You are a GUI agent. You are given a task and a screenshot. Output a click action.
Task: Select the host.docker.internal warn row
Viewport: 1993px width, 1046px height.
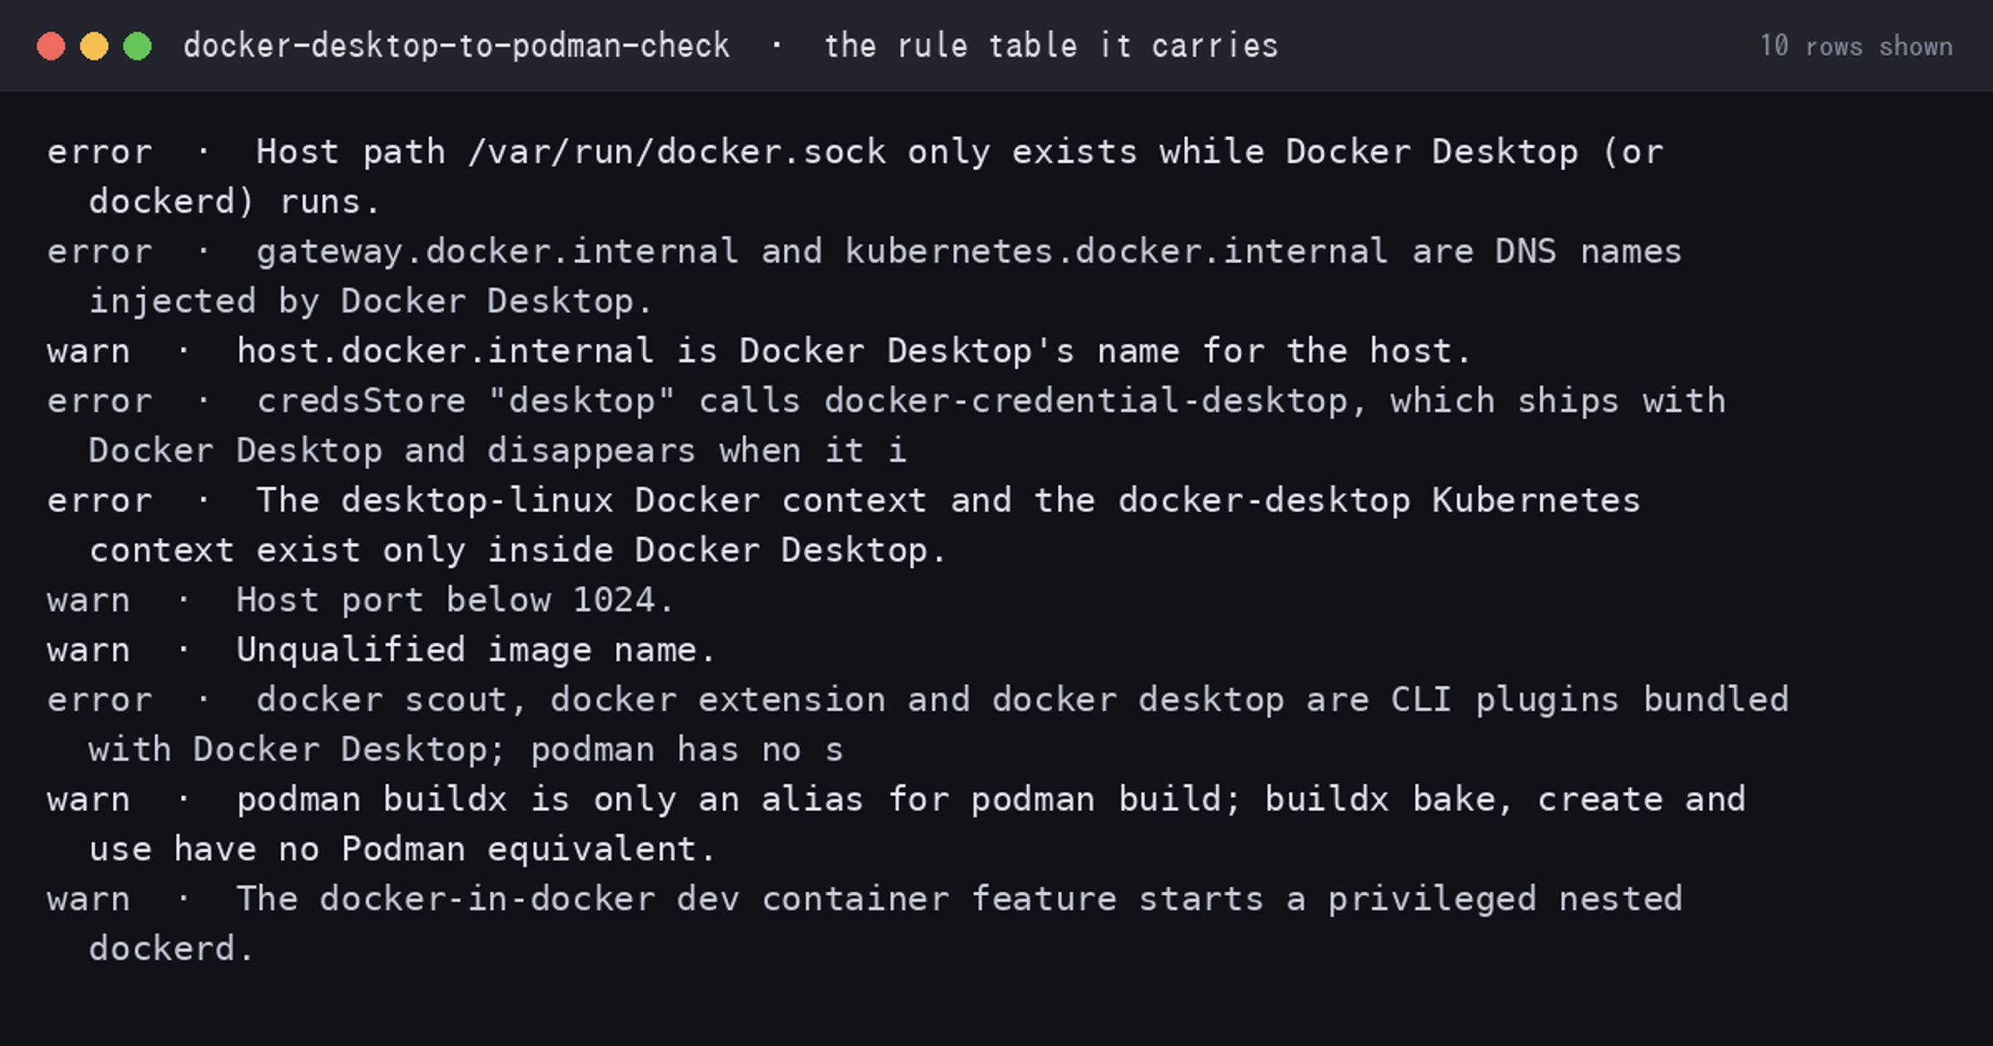[x=996, y=351]
